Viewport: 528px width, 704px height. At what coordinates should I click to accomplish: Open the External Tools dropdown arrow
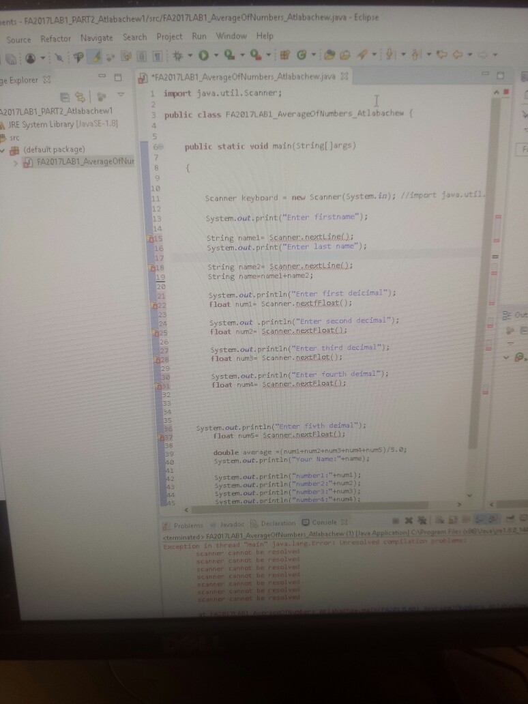269,55
